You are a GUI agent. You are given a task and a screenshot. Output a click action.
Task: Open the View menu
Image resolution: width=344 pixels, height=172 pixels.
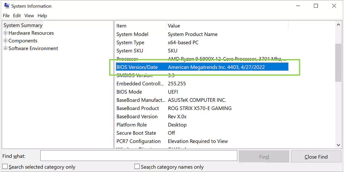point(29,15)
